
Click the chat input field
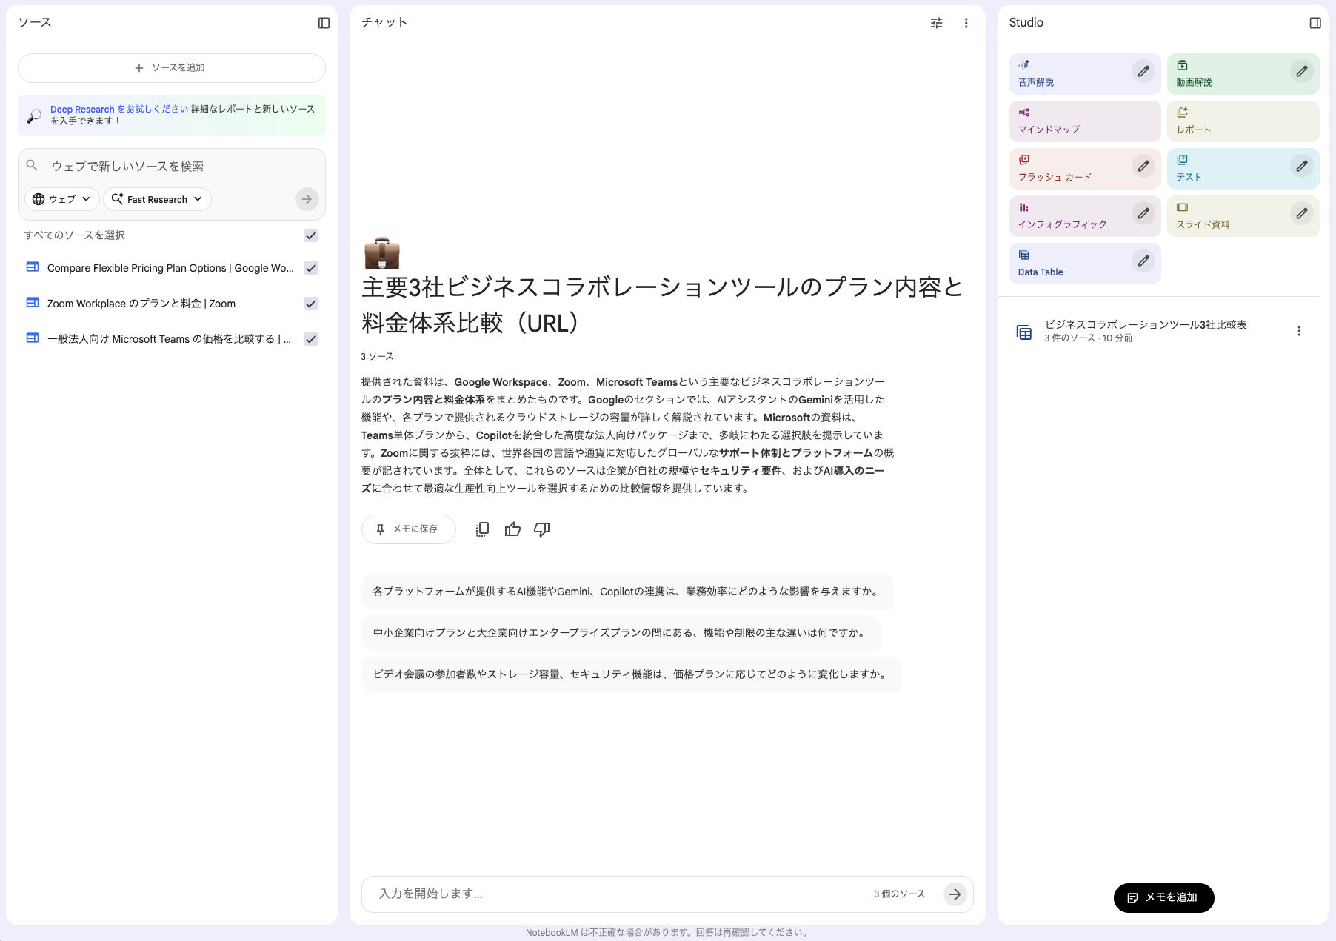[592, 894]
